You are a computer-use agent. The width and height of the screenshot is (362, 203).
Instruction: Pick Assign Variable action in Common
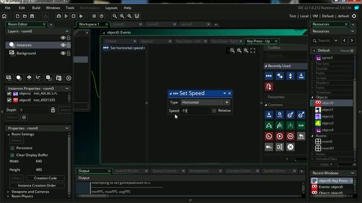point(269,114)
